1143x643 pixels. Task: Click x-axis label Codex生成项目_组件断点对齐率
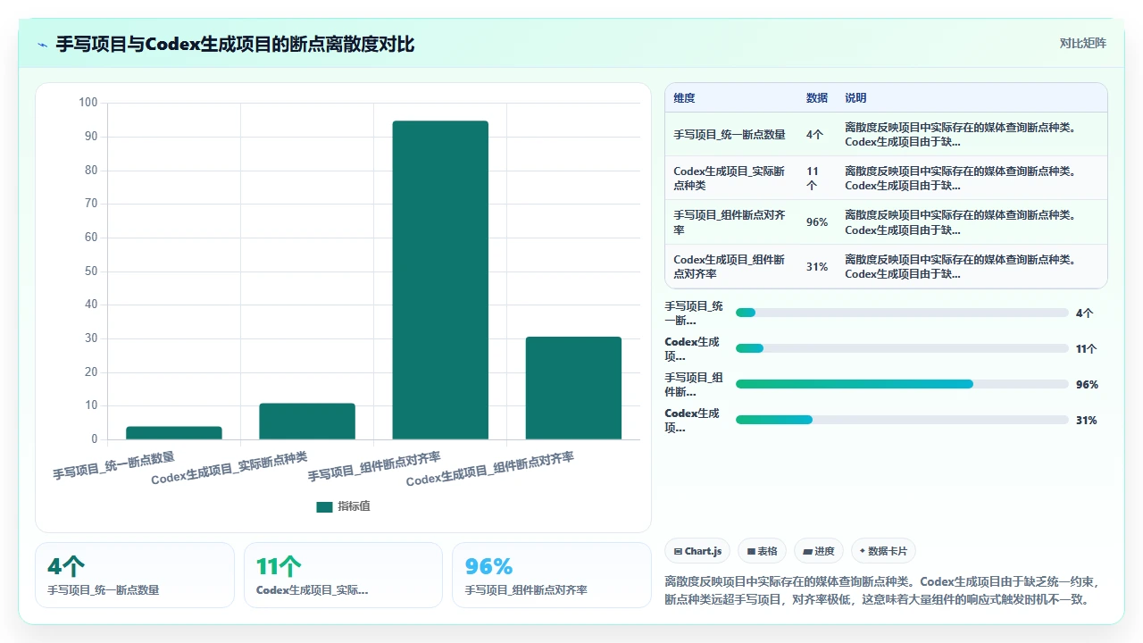click(x=489, y=469)
